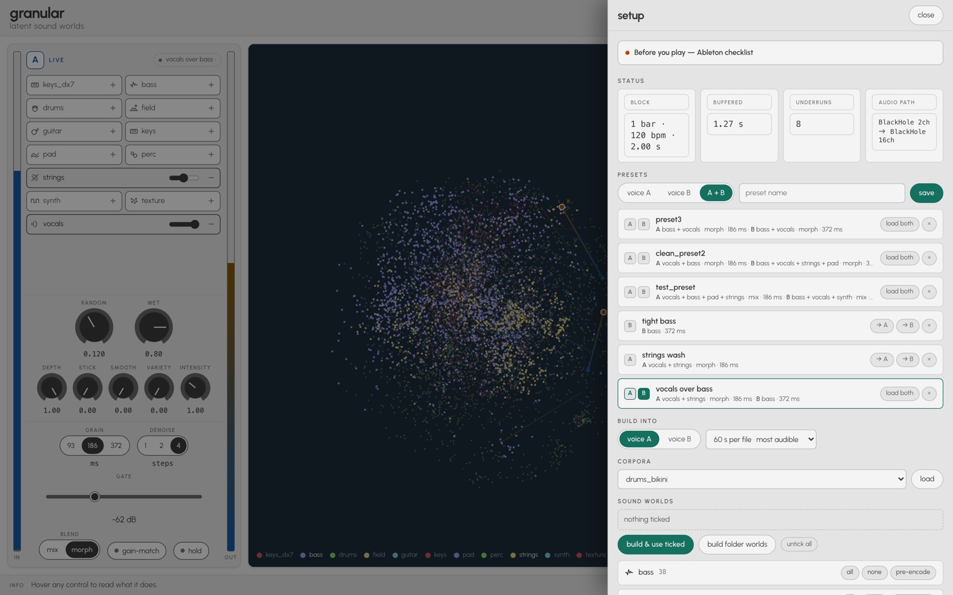Viewport: 953px width, 595px height.
Task: Open the drums_bikini corpora dropdown
Action: [x=762, y=480]
